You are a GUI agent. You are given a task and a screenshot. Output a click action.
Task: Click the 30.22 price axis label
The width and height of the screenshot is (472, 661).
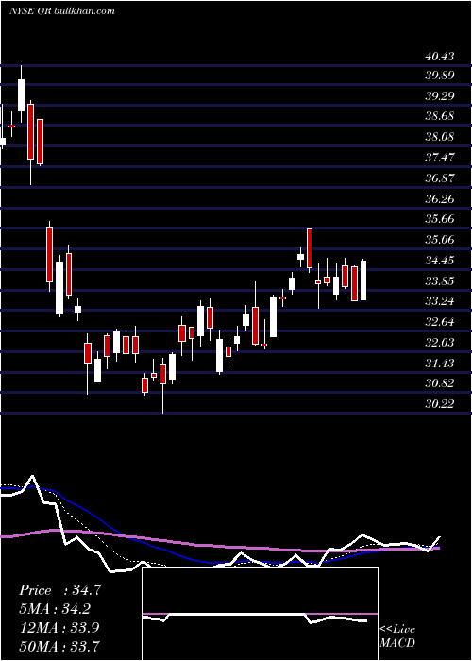click(440, 404)
